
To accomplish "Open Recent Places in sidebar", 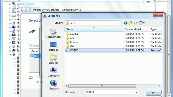I will (x=54, y=33).
